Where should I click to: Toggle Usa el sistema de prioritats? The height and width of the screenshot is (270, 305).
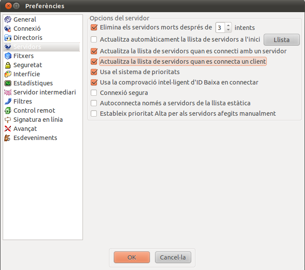click(94, 72)
